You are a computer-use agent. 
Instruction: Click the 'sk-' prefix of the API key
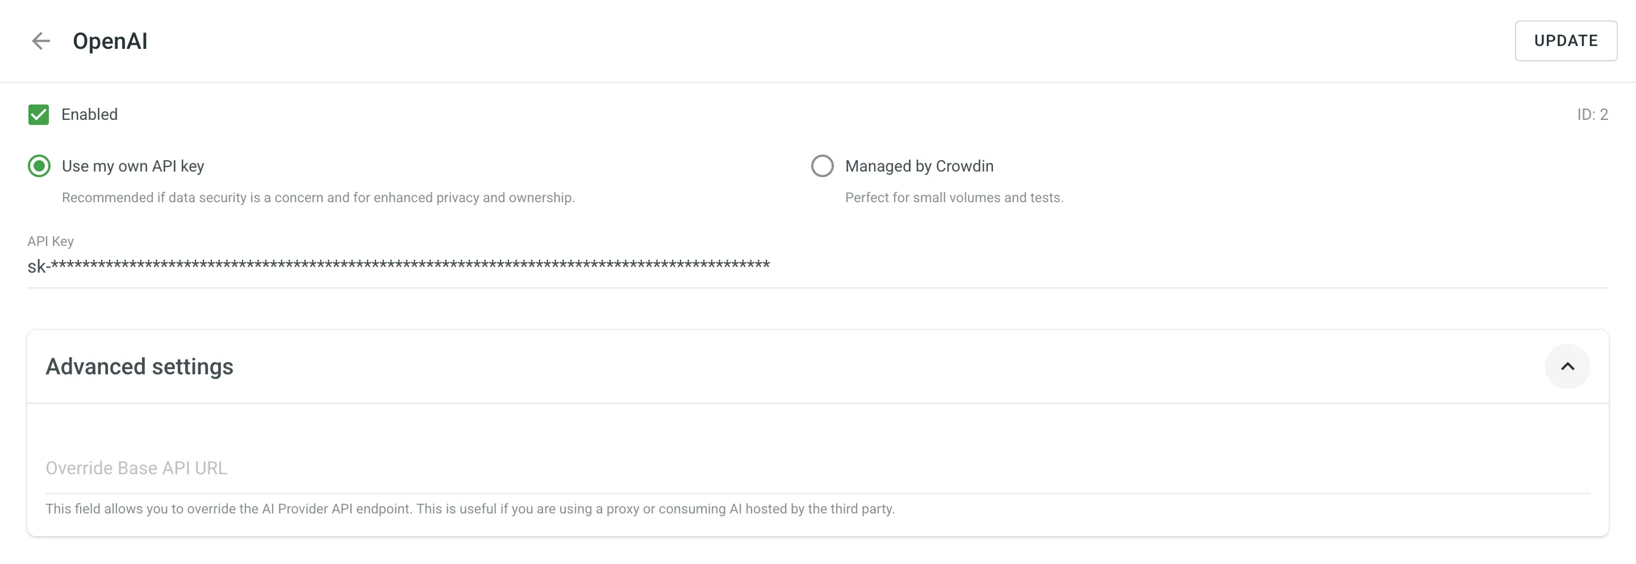[x=37, y=267]
